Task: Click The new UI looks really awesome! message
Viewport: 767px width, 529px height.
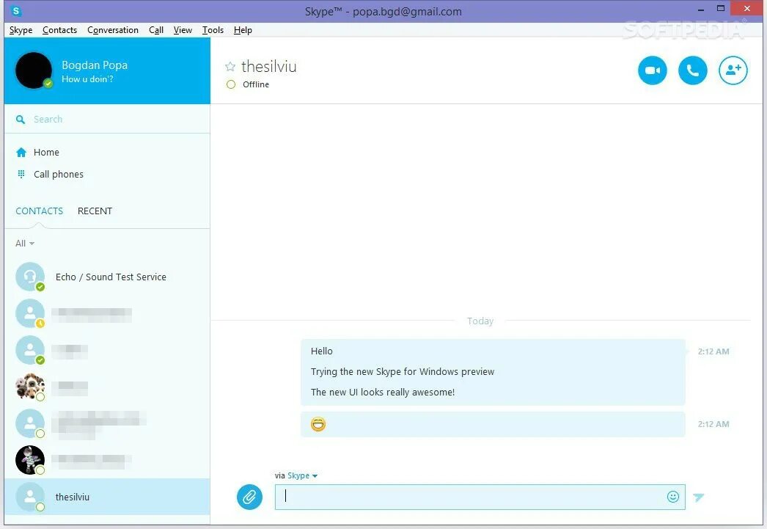Action: pyautogui.click(x=383, y=392)
